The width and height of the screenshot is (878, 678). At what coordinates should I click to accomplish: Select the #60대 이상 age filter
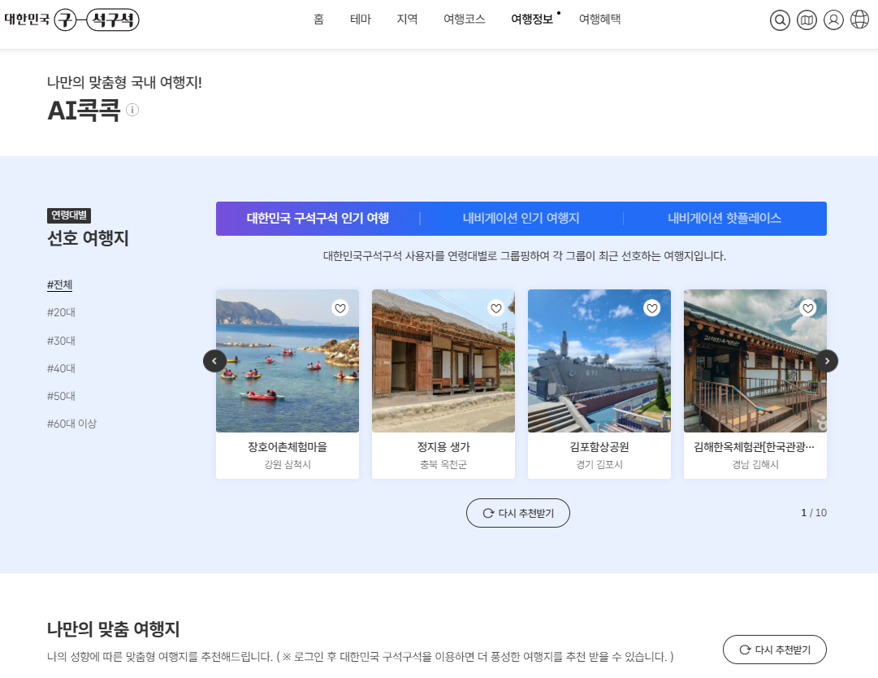(70, 423)
